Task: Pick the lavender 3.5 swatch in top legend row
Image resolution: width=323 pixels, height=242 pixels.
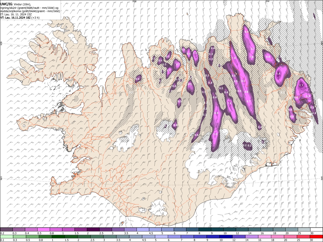Action: [130, 229]
